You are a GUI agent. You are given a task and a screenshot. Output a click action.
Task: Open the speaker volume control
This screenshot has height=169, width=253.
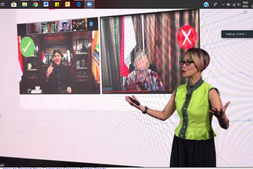(x=239, y=4)
